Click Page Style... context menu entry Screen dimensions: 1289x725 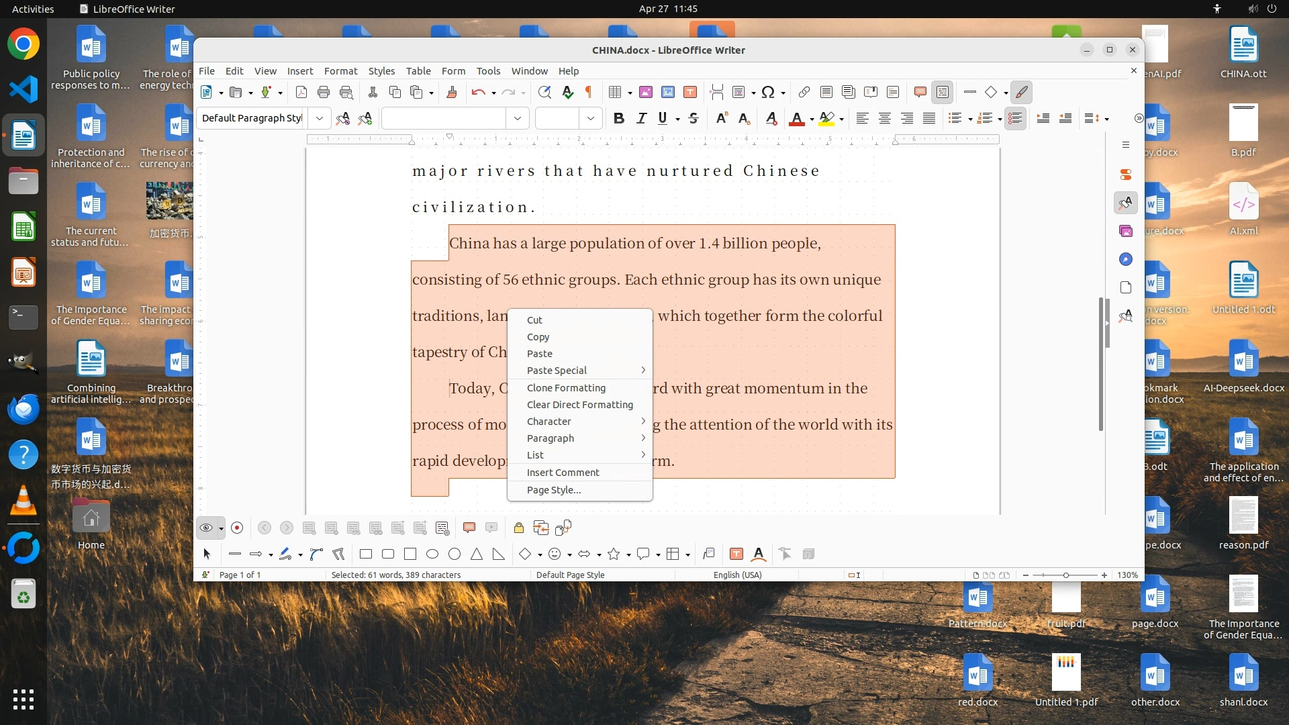pyautogui.click(x=554, y=490)
